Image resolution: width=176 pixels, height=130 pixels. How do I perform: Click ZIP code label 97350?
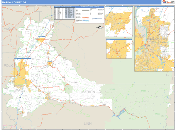tap(157, 114)
